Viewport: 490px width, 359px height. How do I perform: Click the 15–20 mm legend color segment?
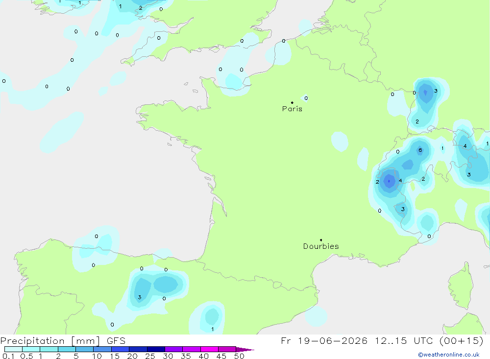[x=121, y=349]
